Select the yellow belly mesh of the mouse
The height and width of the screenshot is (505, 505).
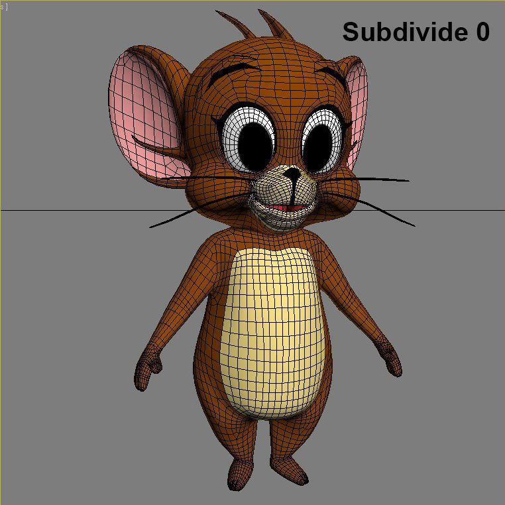[x=274, y=333]
